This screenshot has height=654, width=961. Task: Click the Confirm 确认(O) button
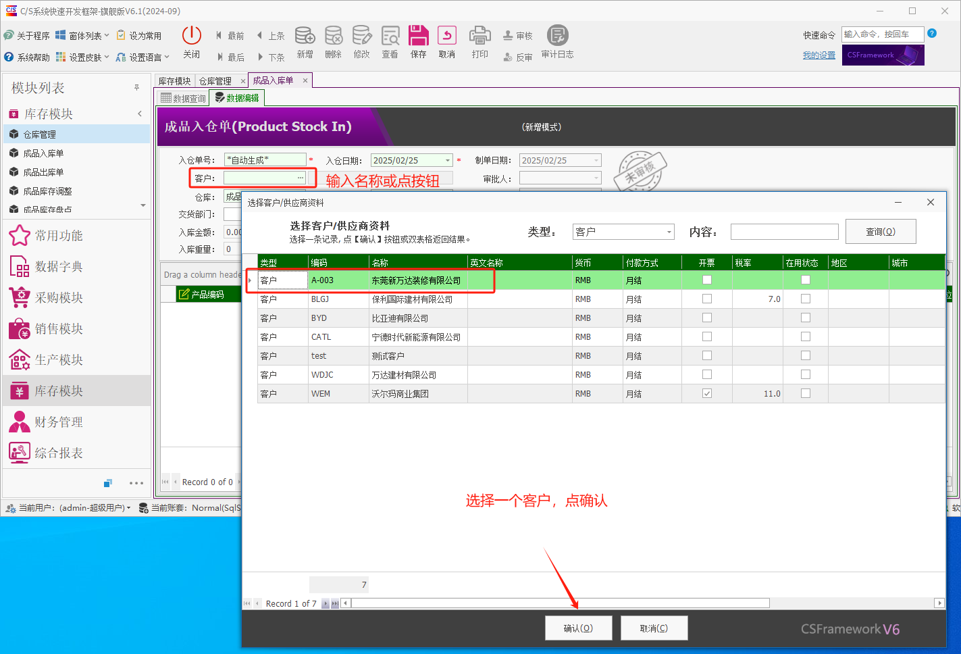(579, 628)
